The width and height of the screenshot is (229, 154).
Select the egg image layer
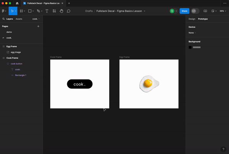click(16, 52)
